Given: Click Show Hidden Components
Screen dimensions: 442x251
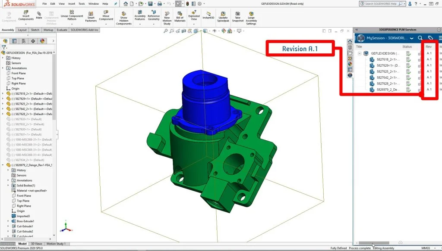Looking at the screenshot, I should coord(124,19).
